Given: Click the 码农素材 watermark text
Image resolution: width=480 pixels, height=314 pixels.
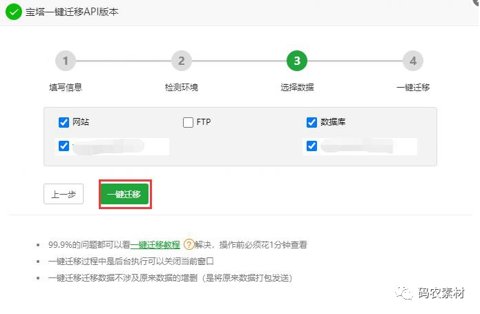Looking at the screenshot, I should click(442, 293).
